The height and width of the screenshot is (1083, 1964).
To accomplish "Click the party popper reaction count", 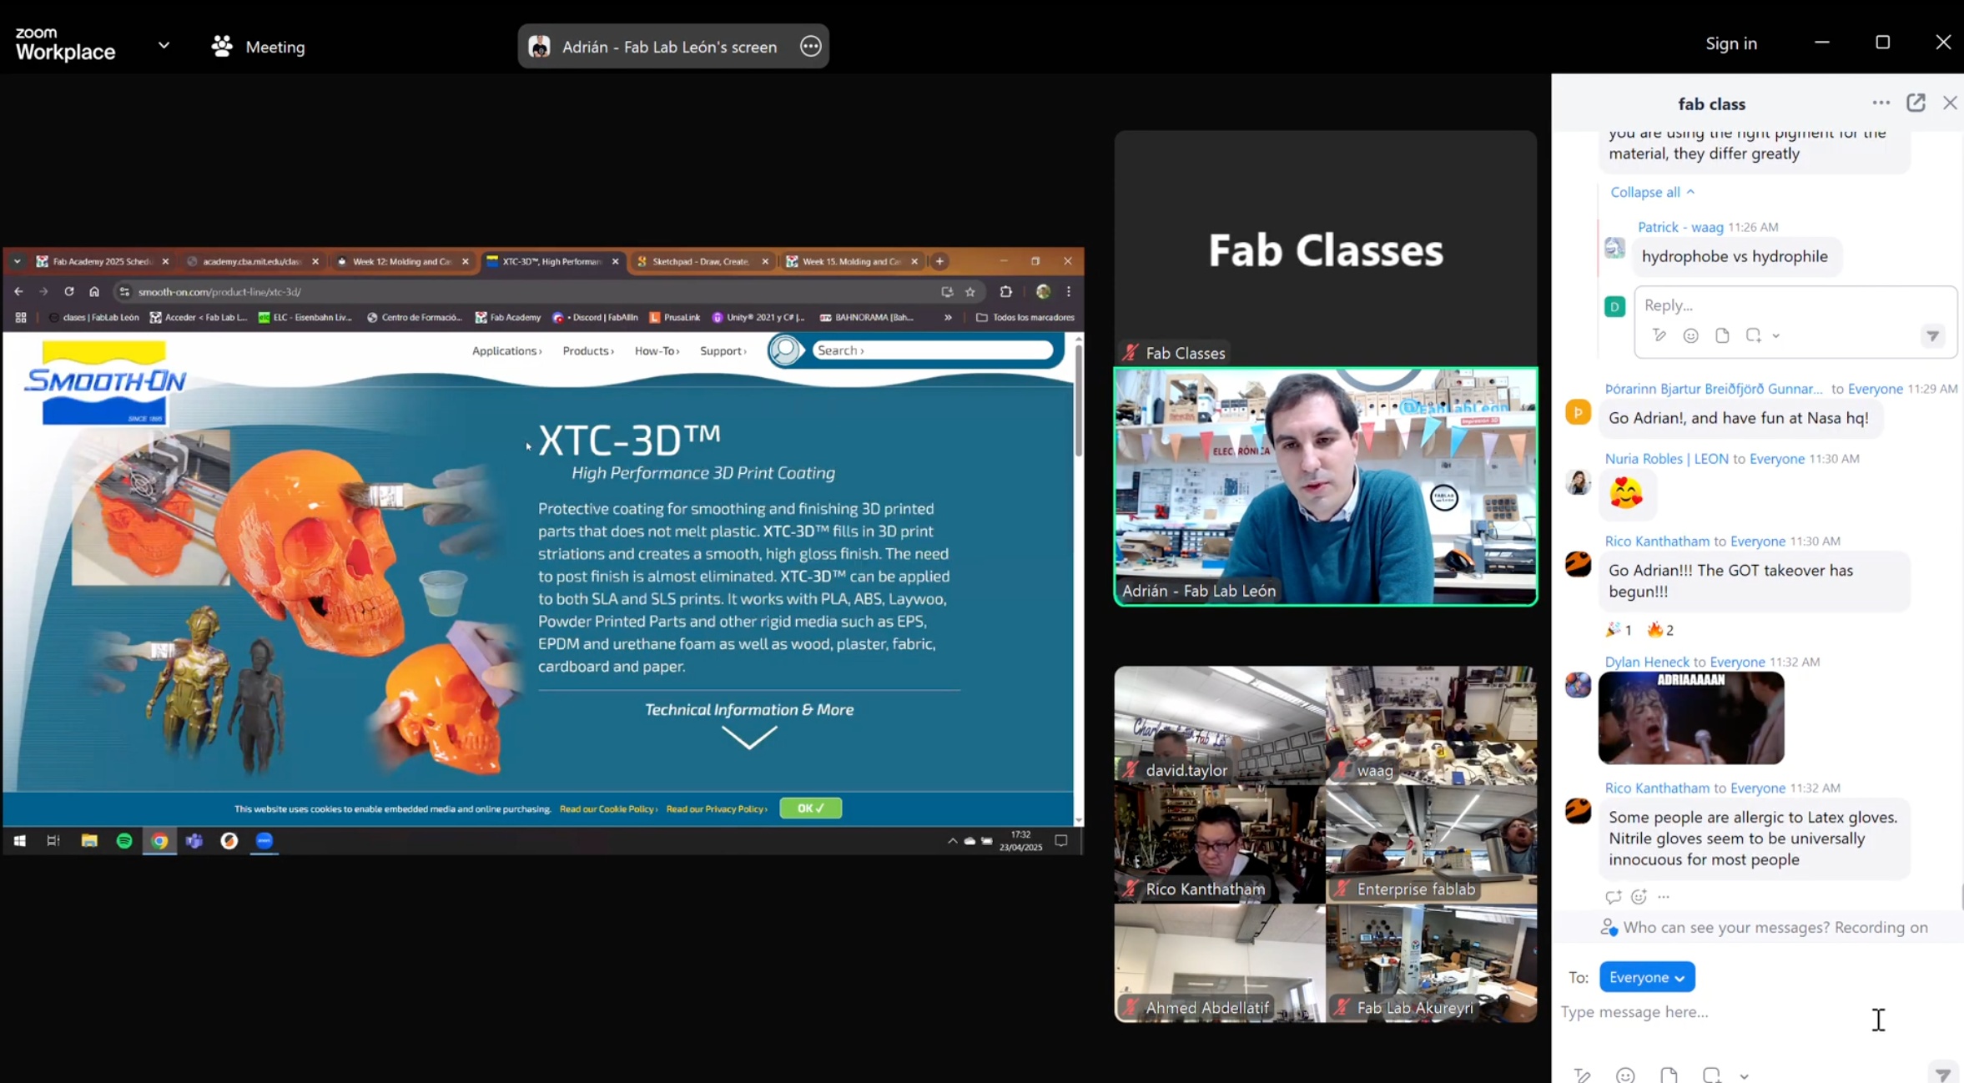I will pos(1619,630).
